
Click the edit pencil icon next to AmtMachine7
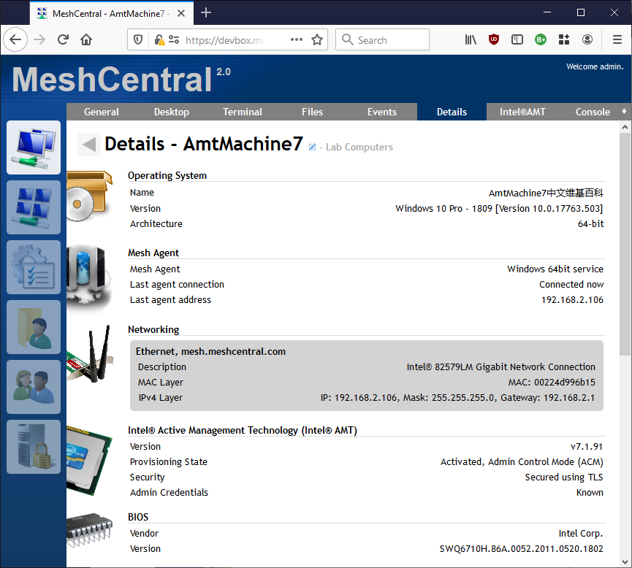(x=312, y=147)
